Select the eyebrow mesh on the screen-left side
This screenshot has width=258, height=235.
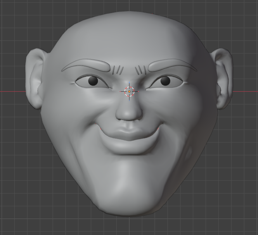tap(86, 65)
